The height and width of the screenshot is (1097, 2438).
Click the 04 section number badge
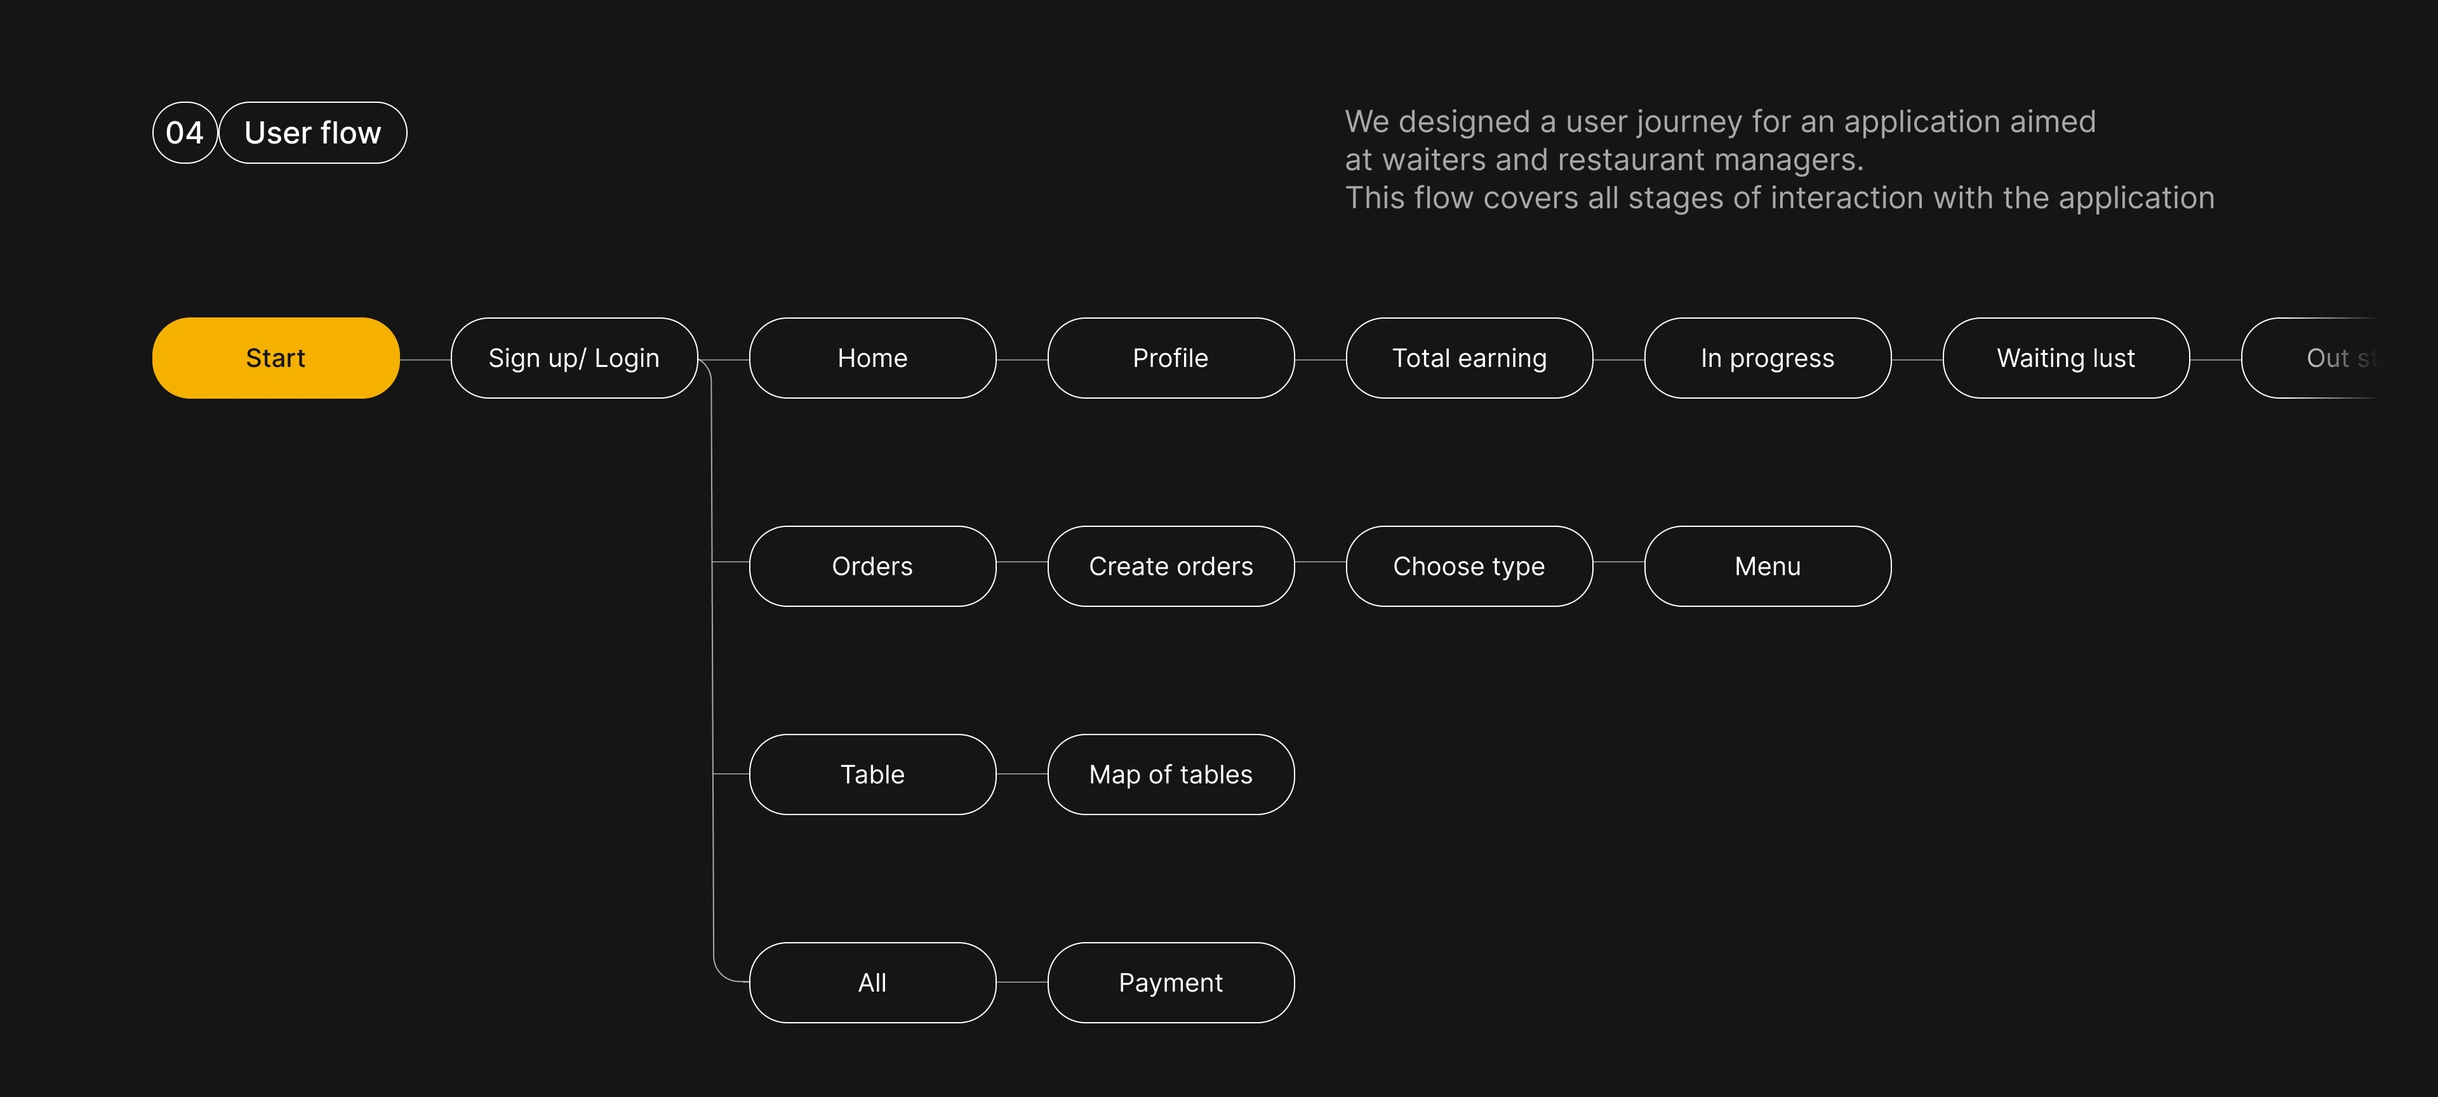185,133
